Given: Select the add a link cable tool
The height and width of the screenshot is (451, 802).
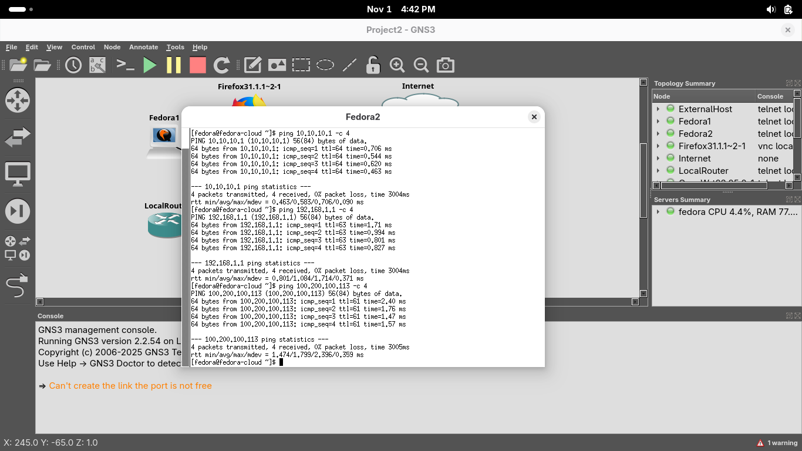Looking at the screenshot, I should point(17,286).
